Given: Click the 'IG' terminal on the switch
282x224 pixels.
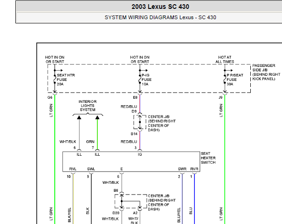Looking at the screenshot, I should [x=140, y=154].
